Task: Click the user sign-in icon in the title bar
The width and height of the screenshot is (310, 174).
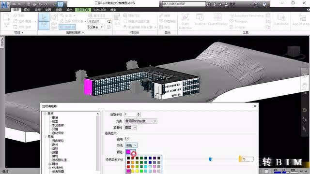Action: point(226,4)
